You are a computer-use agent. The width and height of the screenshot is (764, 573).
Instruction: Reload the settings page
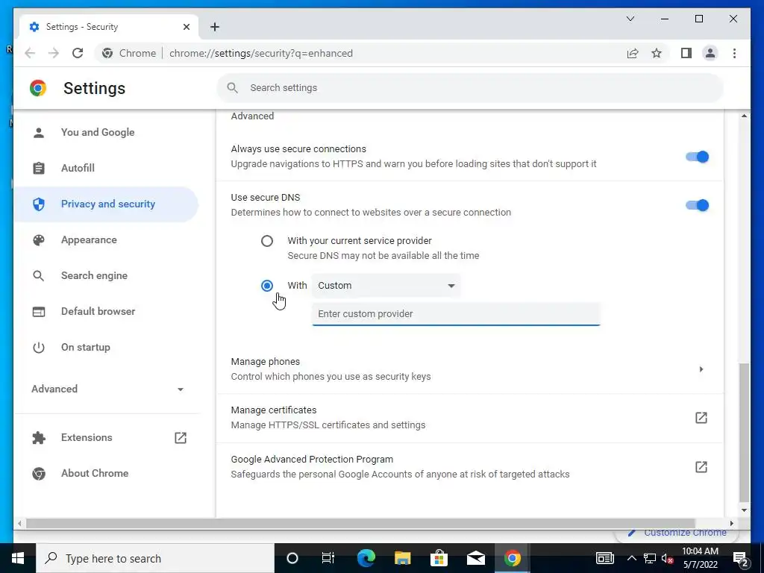tap(78, 53)
